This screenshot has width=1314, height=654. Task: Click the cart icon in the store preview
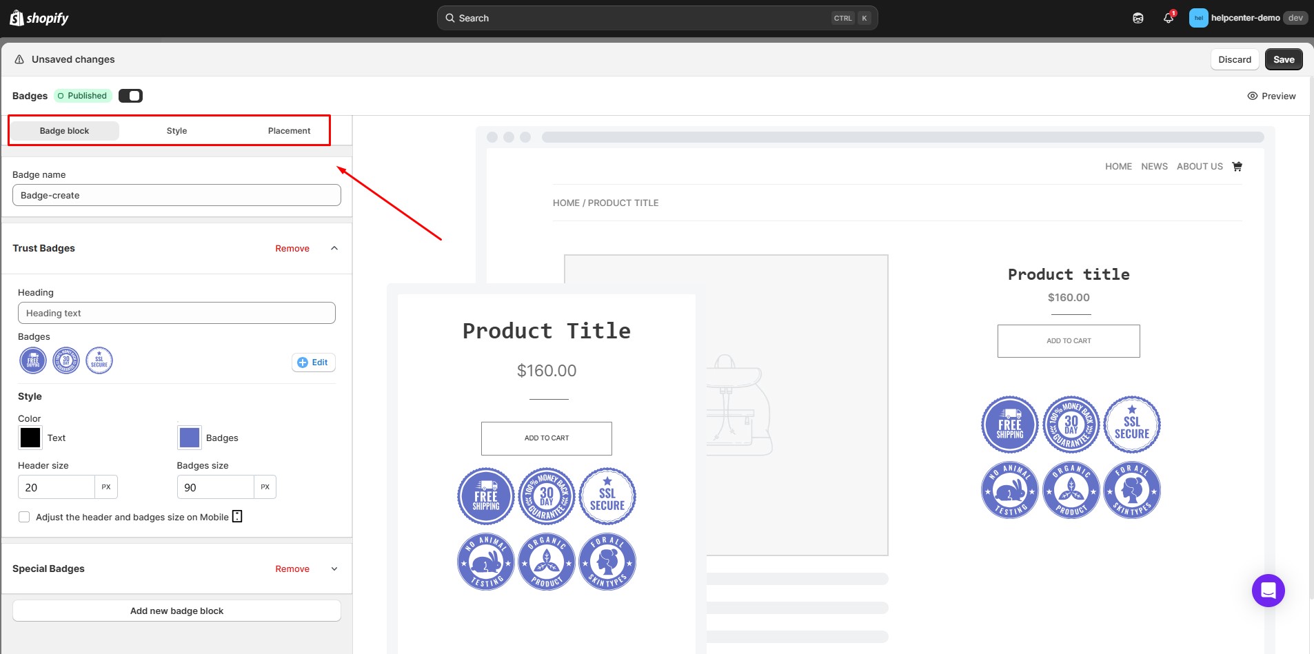tap(1237, 166)
